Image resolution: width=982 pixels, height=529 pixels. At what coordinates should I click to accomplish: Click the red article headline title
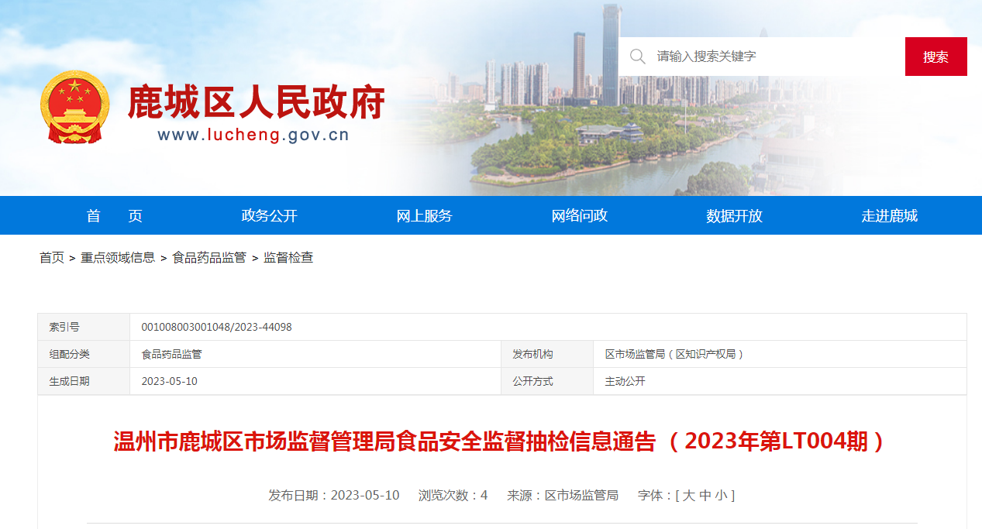click(501, 441)
